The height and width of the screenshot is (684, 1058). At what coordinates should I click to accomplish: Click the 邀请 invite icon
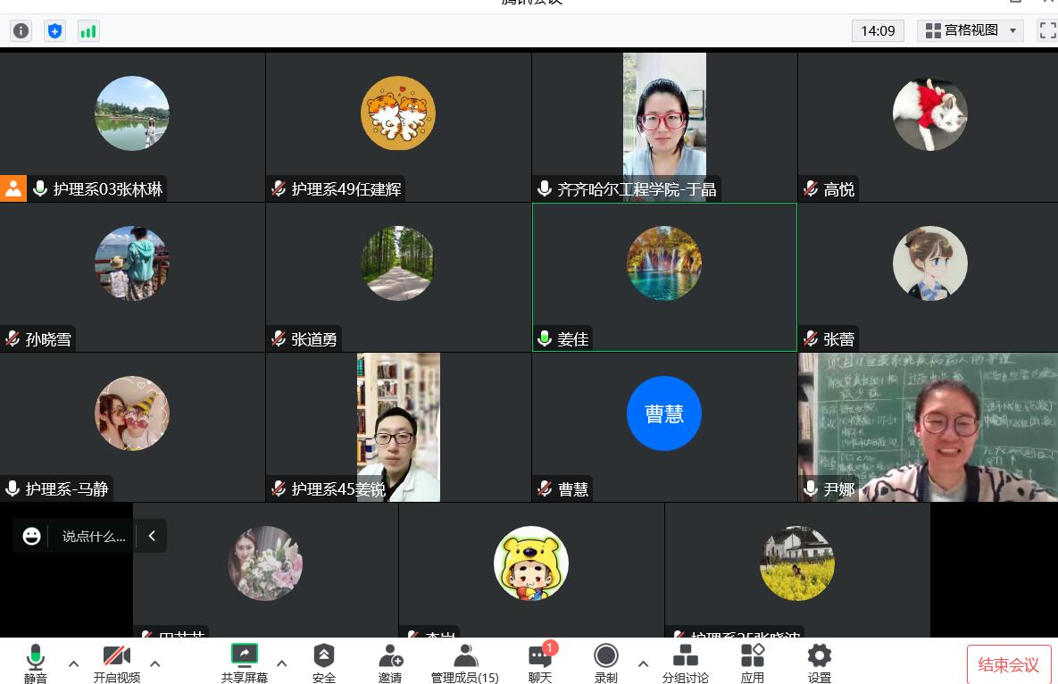tap(390, 663)
